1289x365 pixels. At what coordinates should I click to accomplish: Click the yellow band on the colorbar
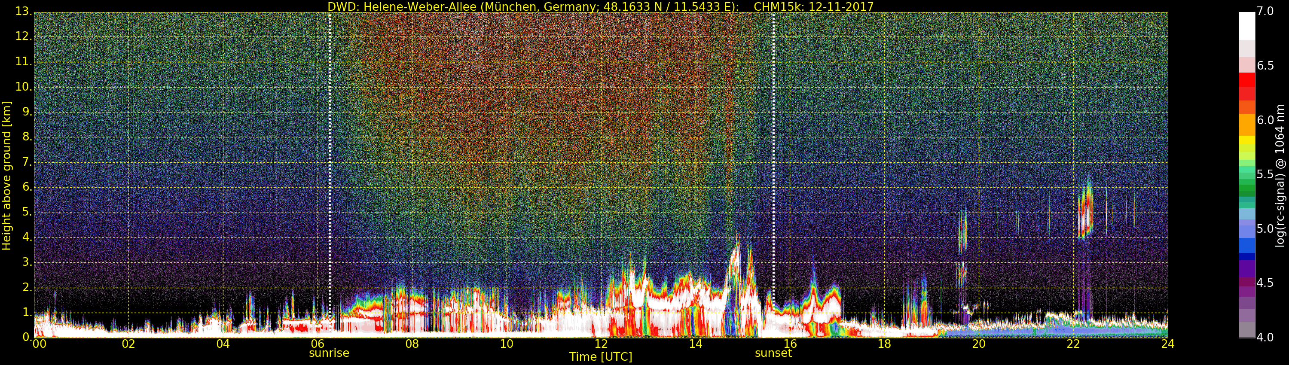click(x=1246, y=140)
